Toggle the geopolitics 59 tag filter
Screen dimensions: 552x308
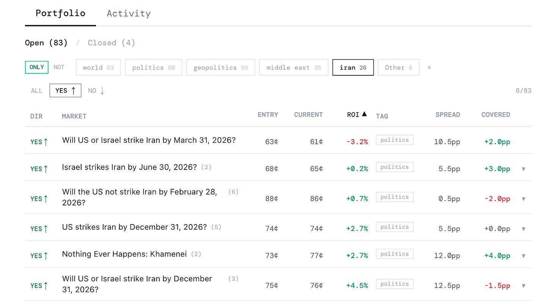pos(221,67)
